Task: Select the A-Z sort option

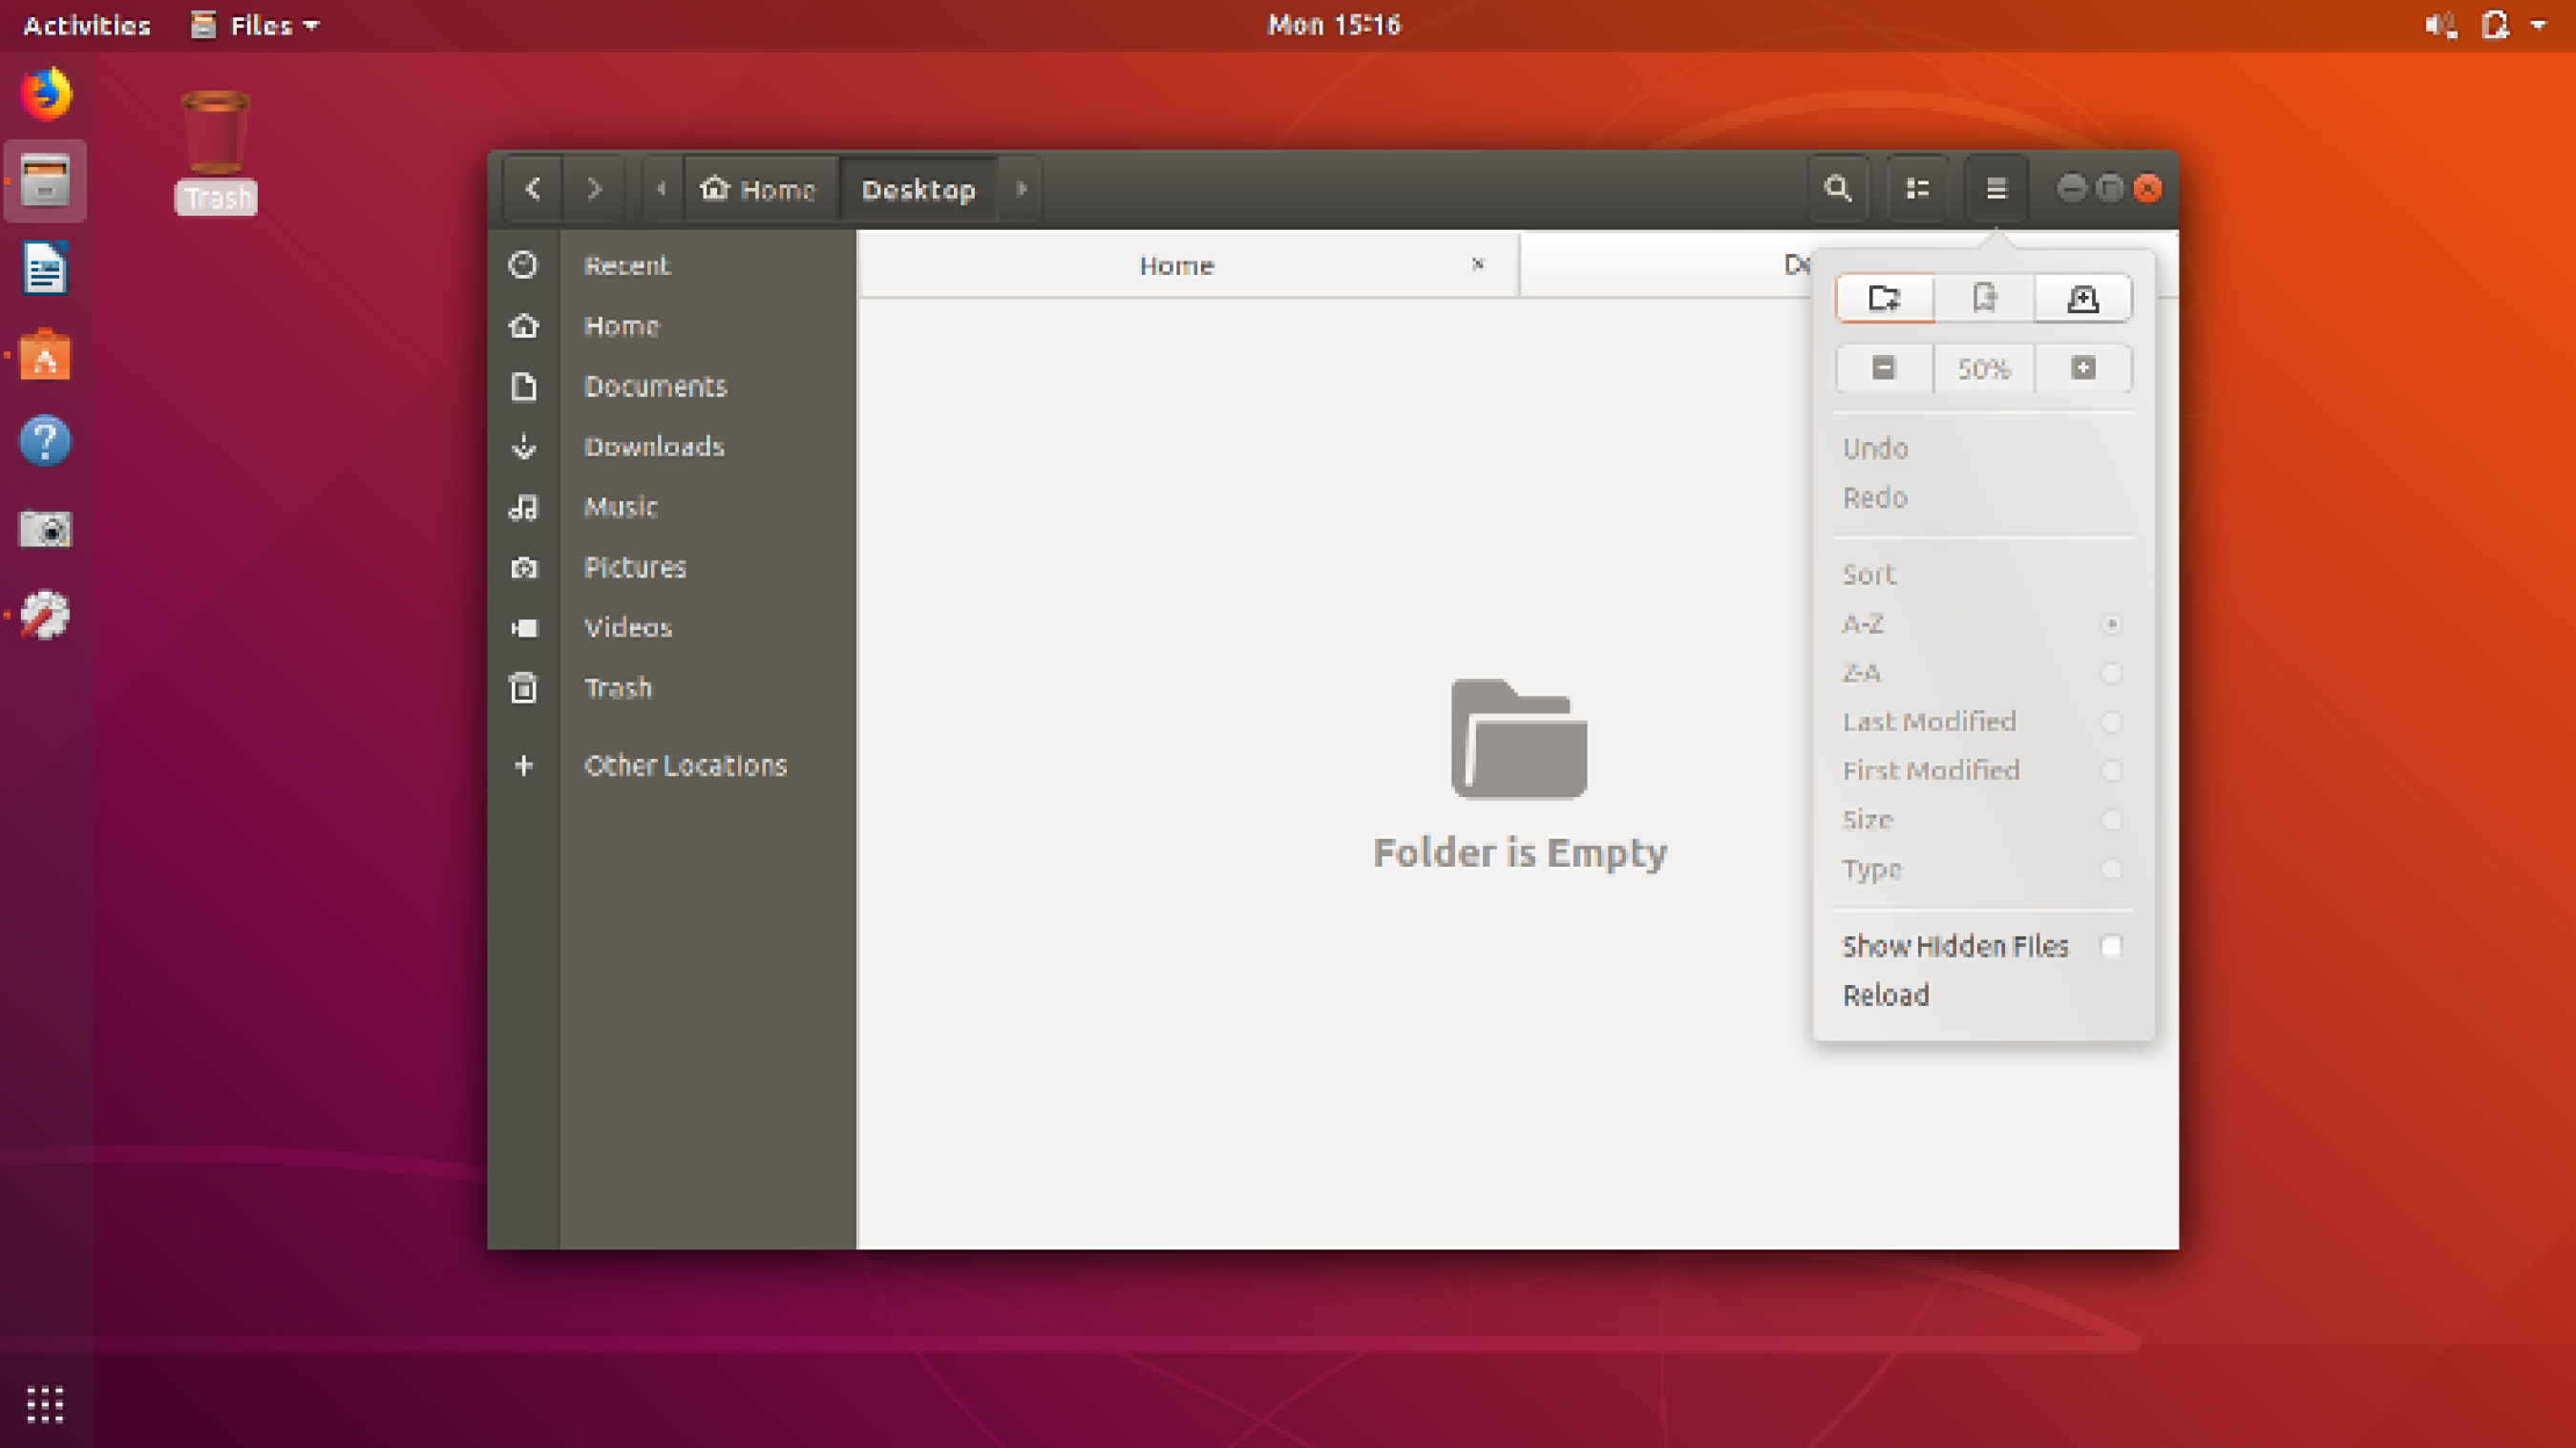Action: (x=1984, y=624)
